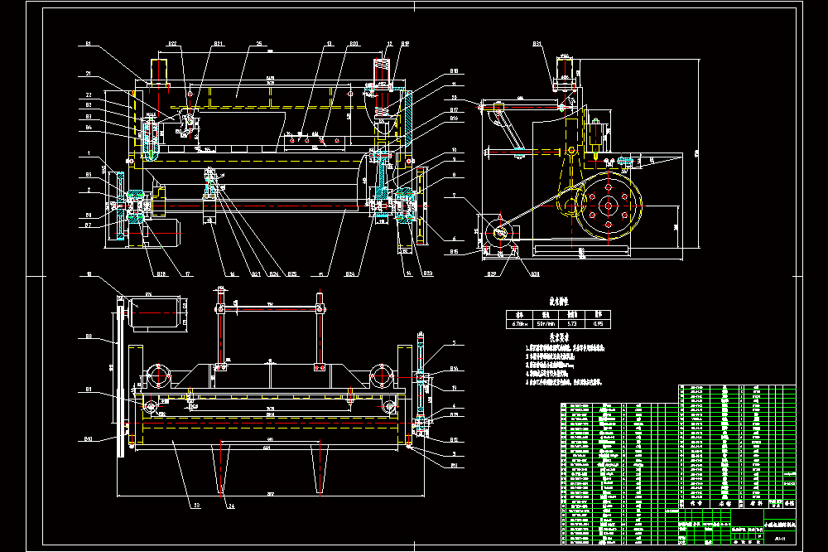
Task: Click the B7 balloon label
Action: tap(89, 225)
